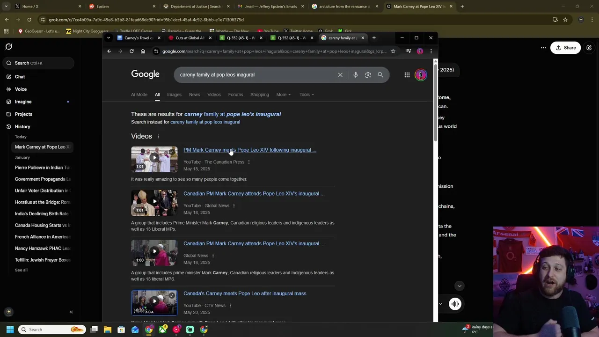Switch to Shopping results tab
This screenshot has width=599, height=337.
pos(259,95)
